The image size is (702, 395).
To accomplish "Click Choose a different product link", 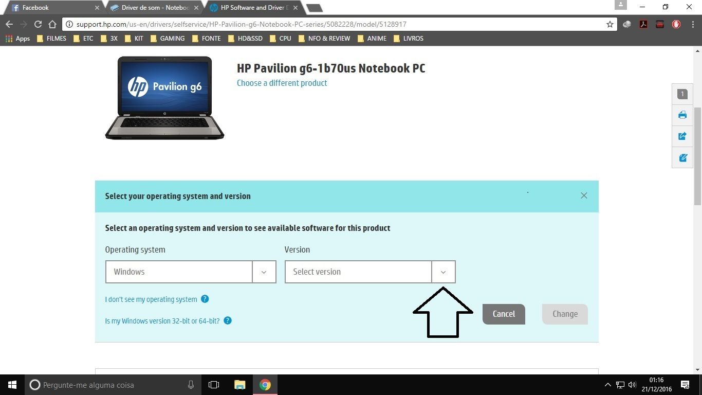I will (x=282, y=83).
